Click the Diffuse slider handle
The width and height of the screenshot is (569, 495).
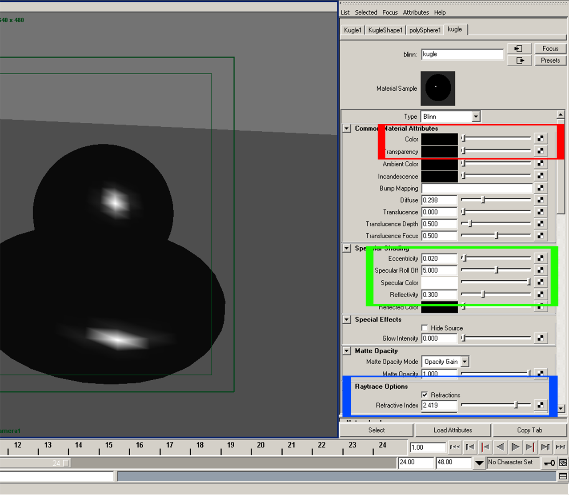pyautogui.click(x=483, y=200)
